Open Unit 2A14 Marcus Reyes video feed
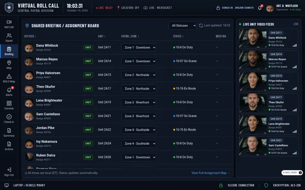 [x=269, y=60]
